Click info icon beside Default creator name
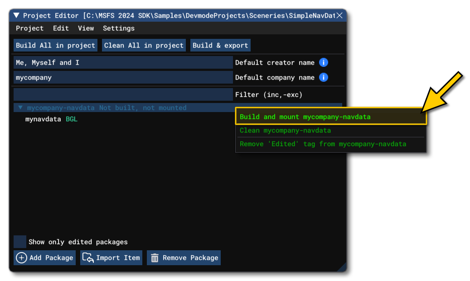The width and height of the screenshot is (470, 281). coord(323,62)
